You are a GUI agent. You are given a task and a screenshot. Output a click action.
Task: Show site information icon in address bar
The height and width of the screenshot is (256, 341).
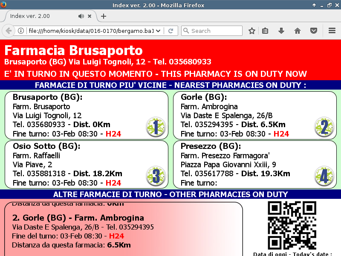click(20, 31)
